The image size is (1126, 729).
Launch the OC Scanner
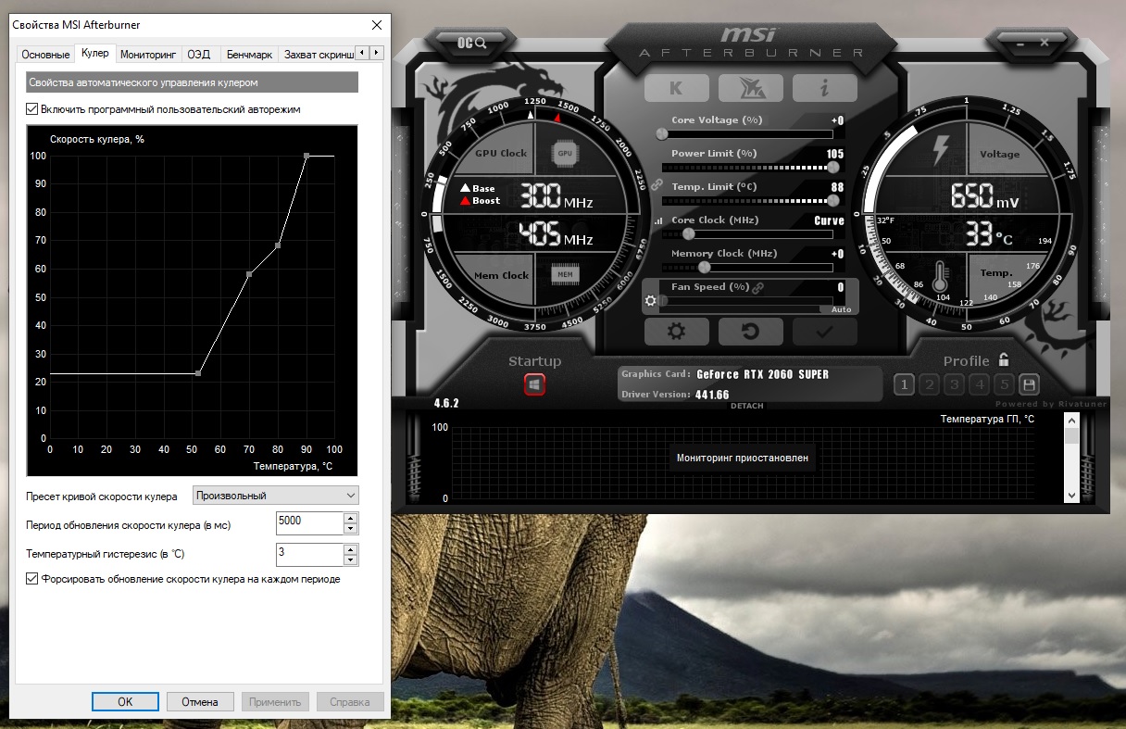[472, 43]
